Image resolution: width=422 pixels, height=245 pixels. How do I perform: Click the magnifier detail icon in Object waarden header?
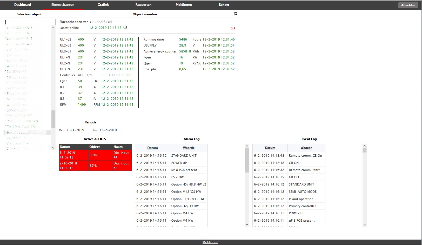(x=235, y=14)
